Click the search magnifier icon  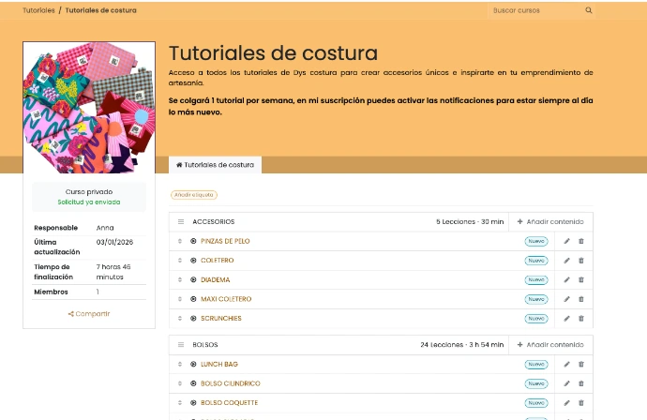589,10
